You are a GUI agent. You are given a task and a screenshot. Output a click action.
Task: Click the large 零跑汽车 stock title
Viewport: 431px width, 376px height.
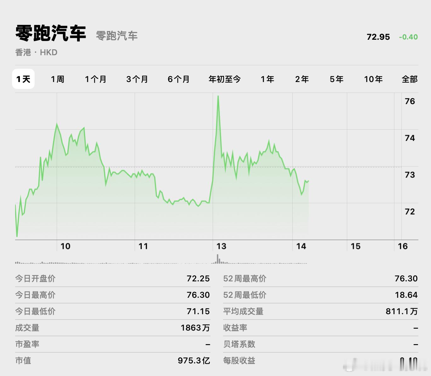pyautogui.click(x=51, y=33)
